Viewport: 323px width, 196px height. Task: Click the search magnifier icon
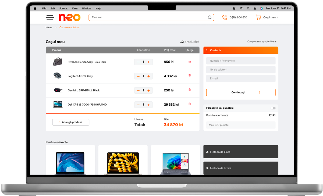210,17
